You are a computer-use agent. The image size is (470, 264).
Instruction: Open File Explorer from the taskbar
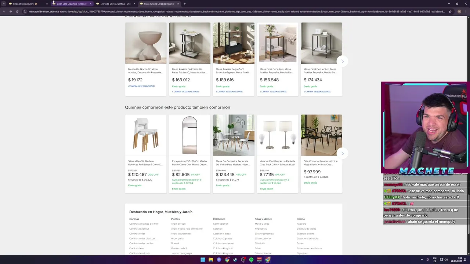click(211, 260)
